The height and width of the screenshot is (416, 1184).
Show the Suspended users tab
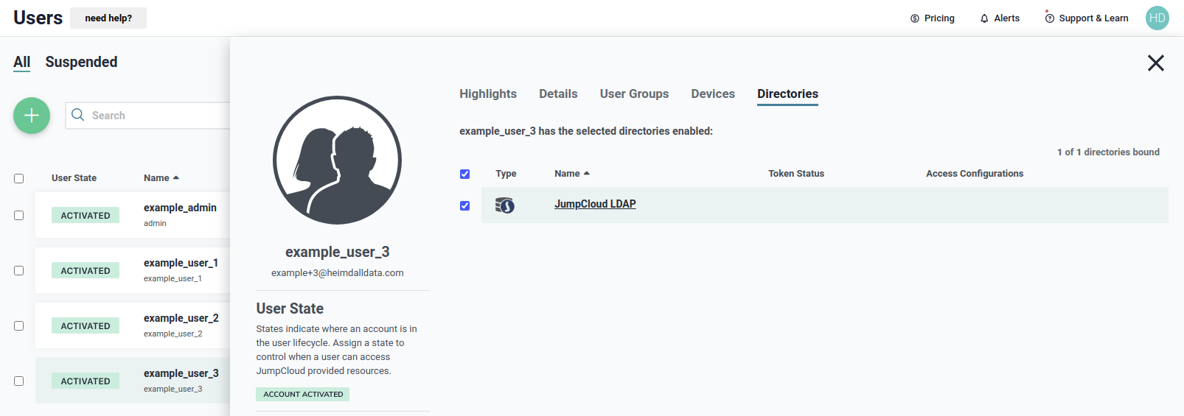coord(81,63)
